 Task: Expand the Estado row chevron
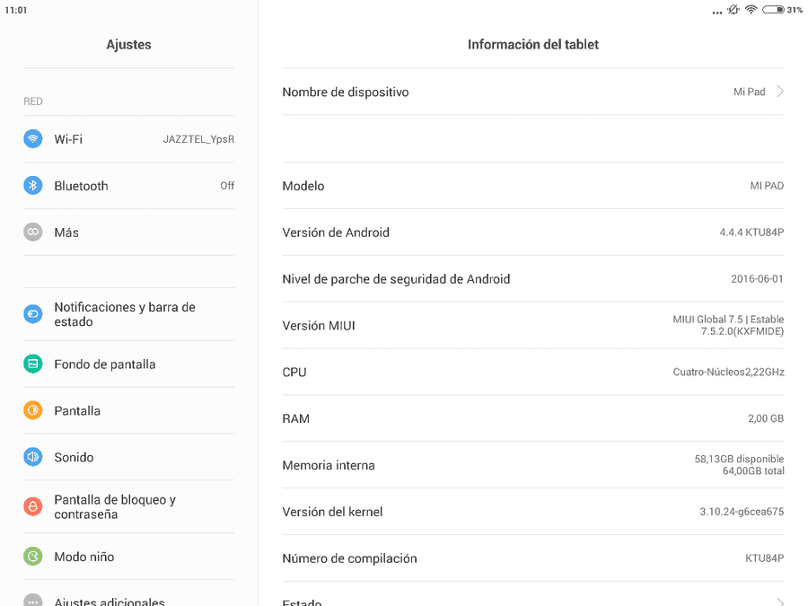point(780,602)
